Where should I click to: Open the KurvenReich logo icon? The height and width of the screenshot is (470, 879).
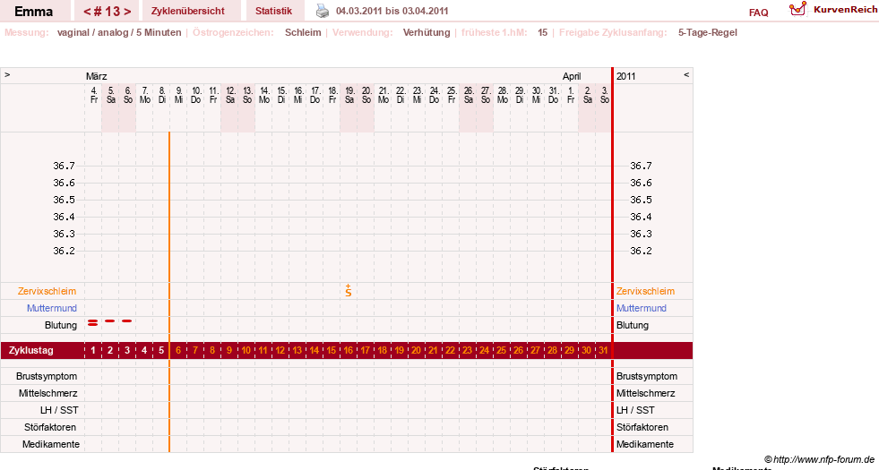point(797,8)
